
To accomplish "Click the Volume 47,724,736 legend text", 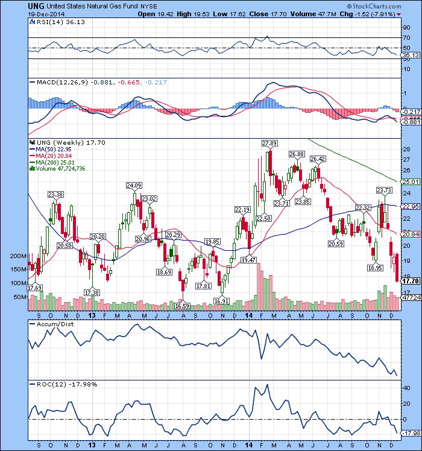I will click(x=60, y=169).
